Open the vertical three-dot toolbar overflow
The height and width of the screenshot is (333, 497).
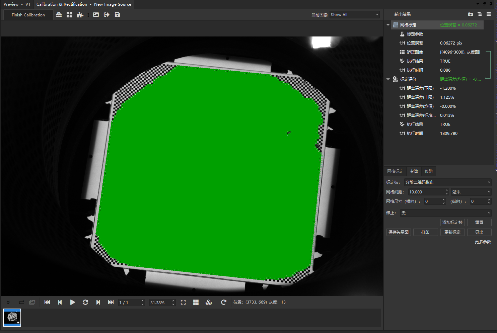coord(88,15)
